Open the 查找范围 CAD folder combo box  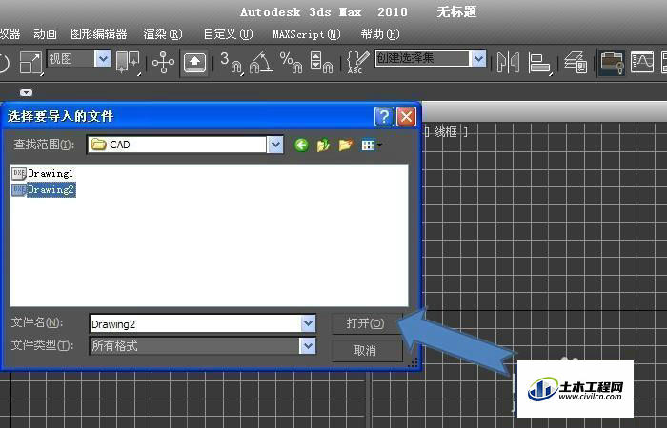pyautogui.click(x=185, y=145)
